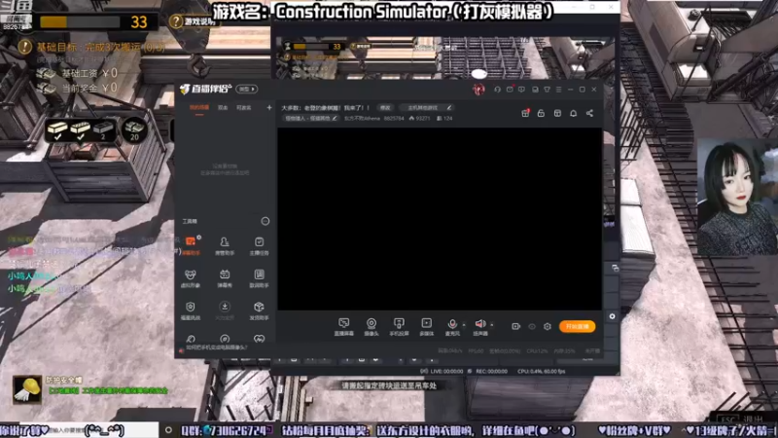Add a phone screen mirroring source

pos(399,327)
